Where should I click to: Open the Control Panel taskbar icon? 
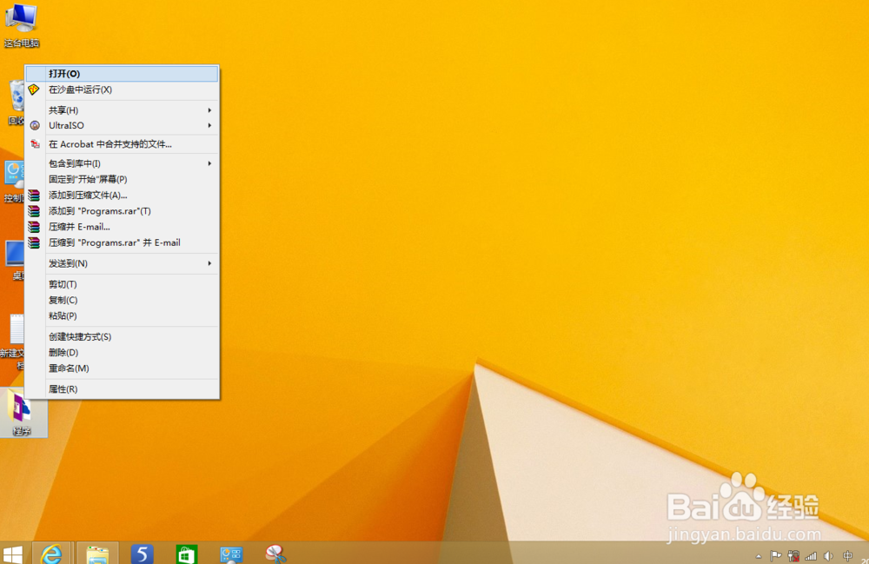coord(231,554)
